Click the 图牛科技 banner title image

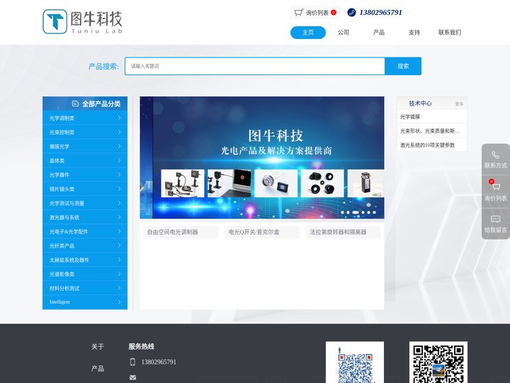point(276,135)
